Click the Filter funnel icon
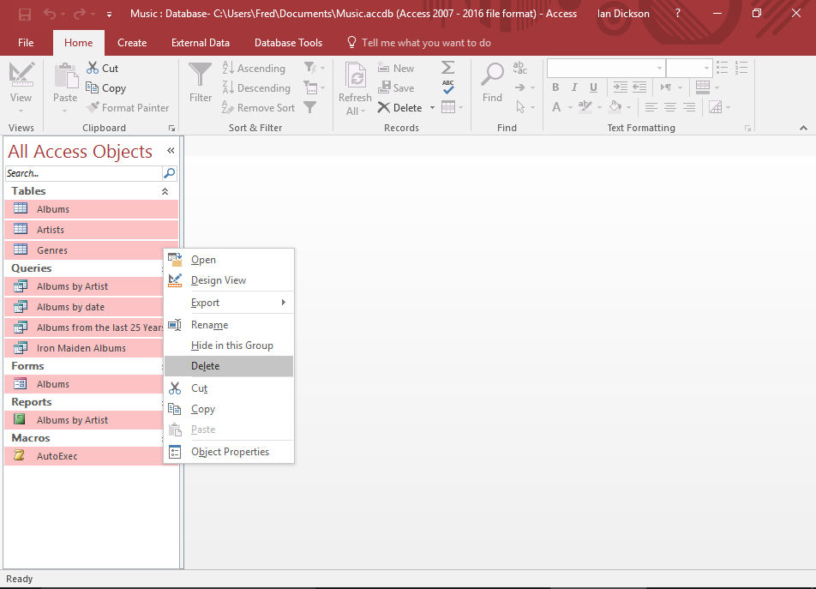 201,75
